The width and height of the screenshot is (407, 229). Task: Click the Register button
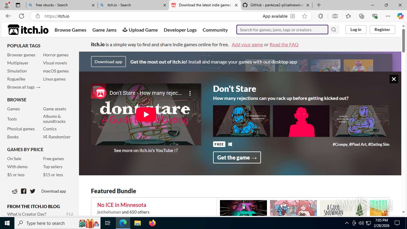[382, 30]
